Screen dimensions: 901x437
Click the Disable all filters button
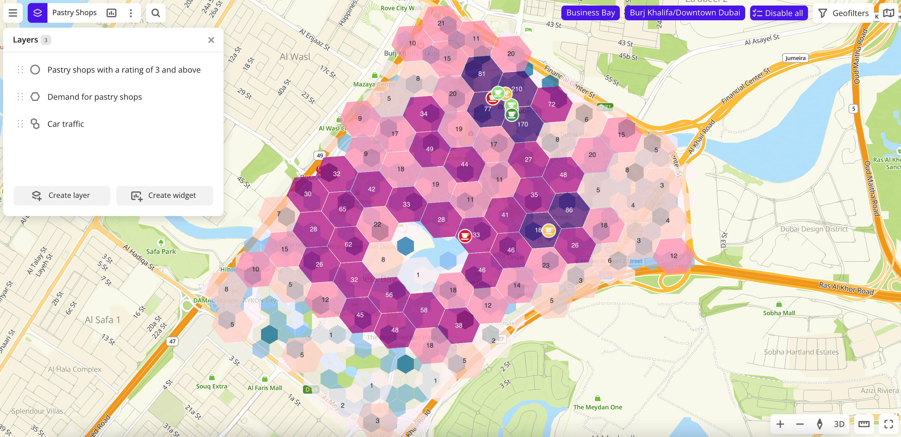tap(778, 13)
